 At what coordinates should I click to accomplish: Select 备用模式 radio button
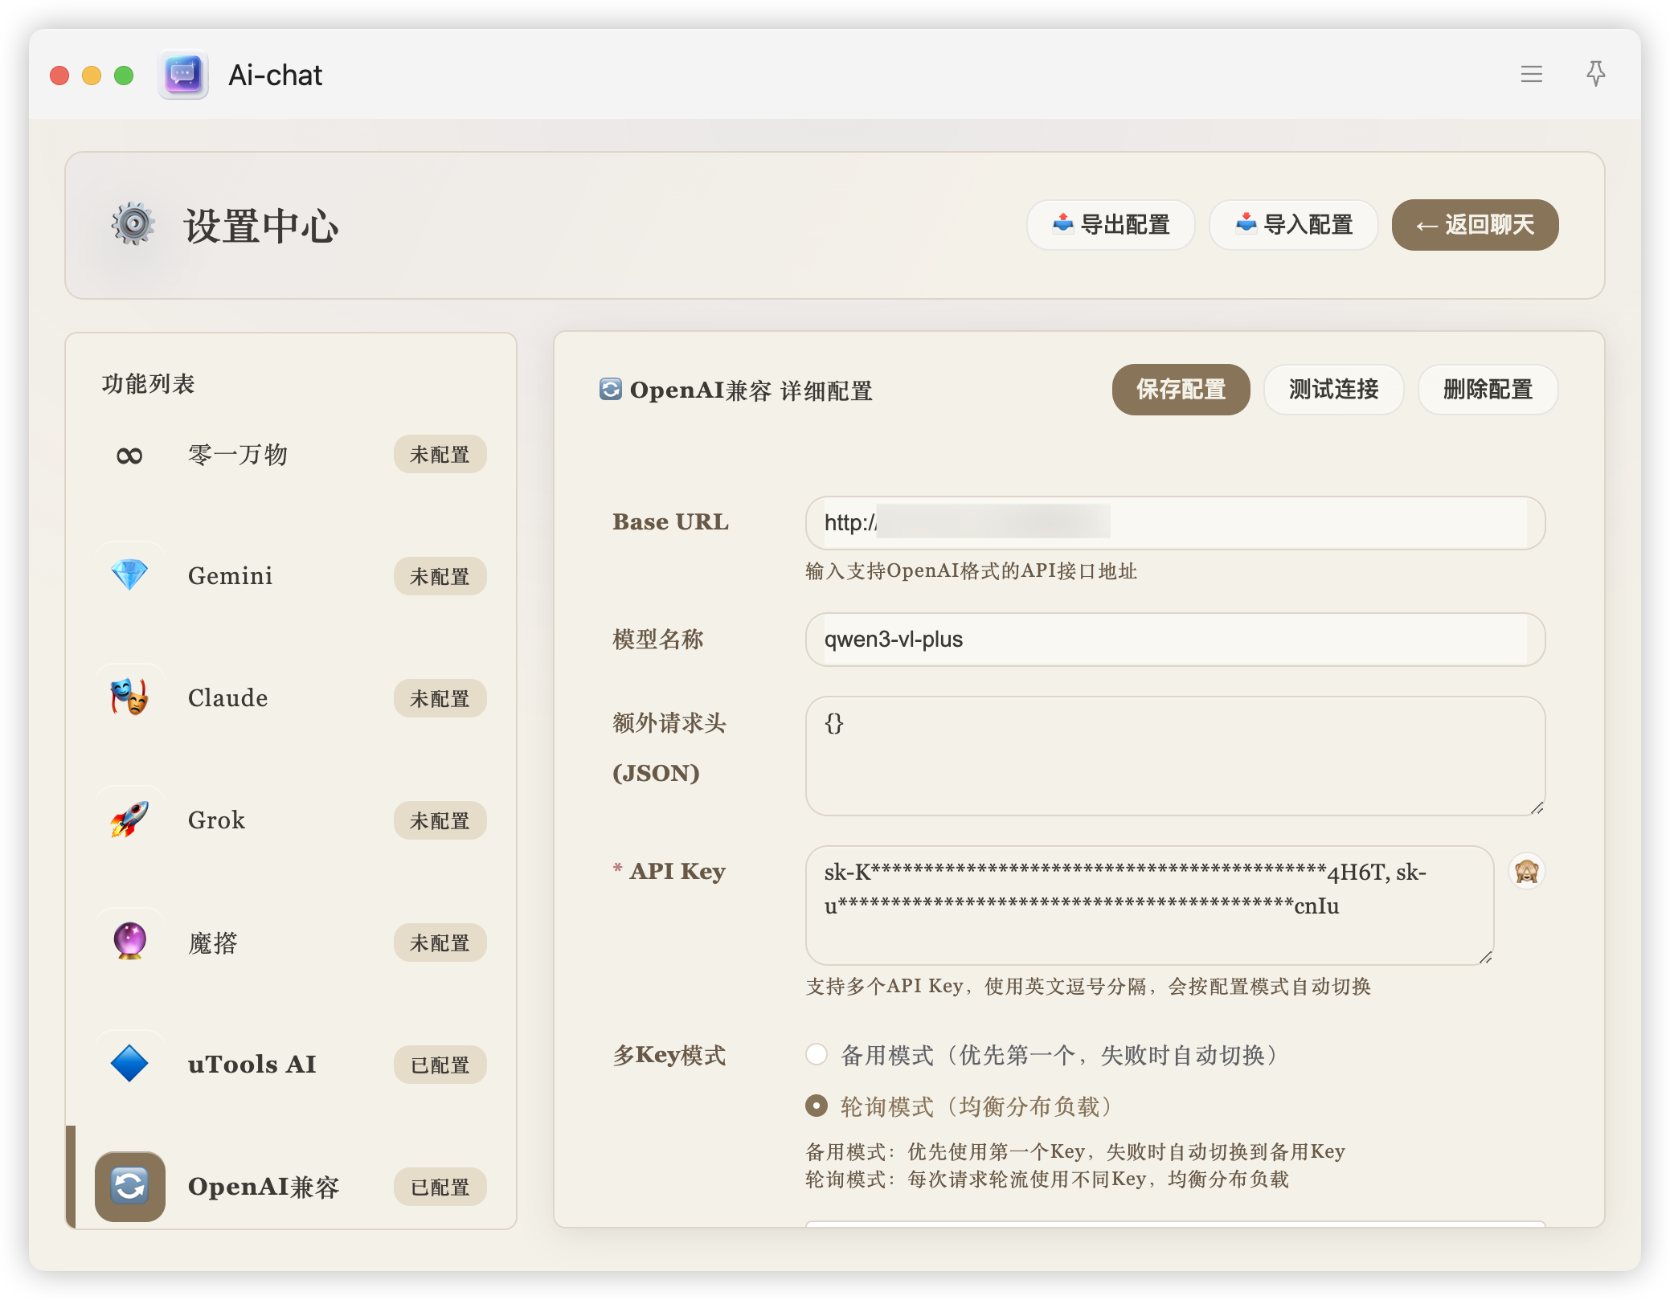[817, 1054]
